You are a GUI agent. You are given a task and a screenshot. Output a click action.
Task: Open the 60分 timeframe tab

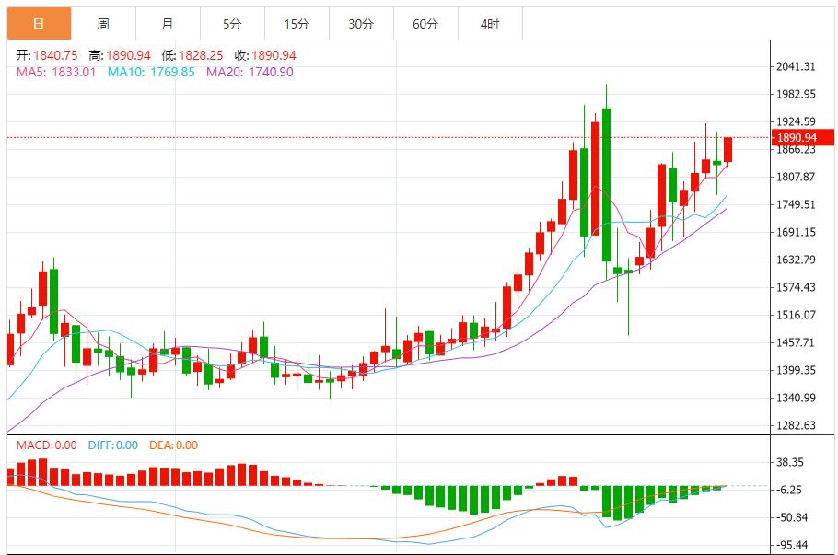click(425, 24)
